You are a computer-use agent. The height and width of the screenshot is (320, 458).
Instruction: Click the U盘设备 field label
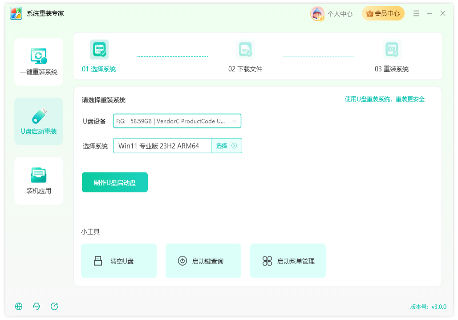[x=94, y=121]
